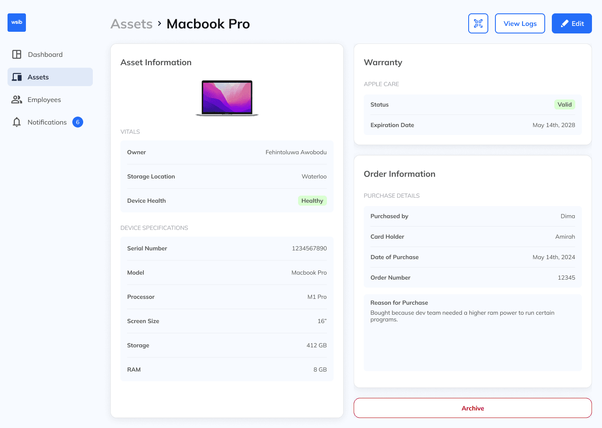Click the Dashboard layout icon

(17, 54)
